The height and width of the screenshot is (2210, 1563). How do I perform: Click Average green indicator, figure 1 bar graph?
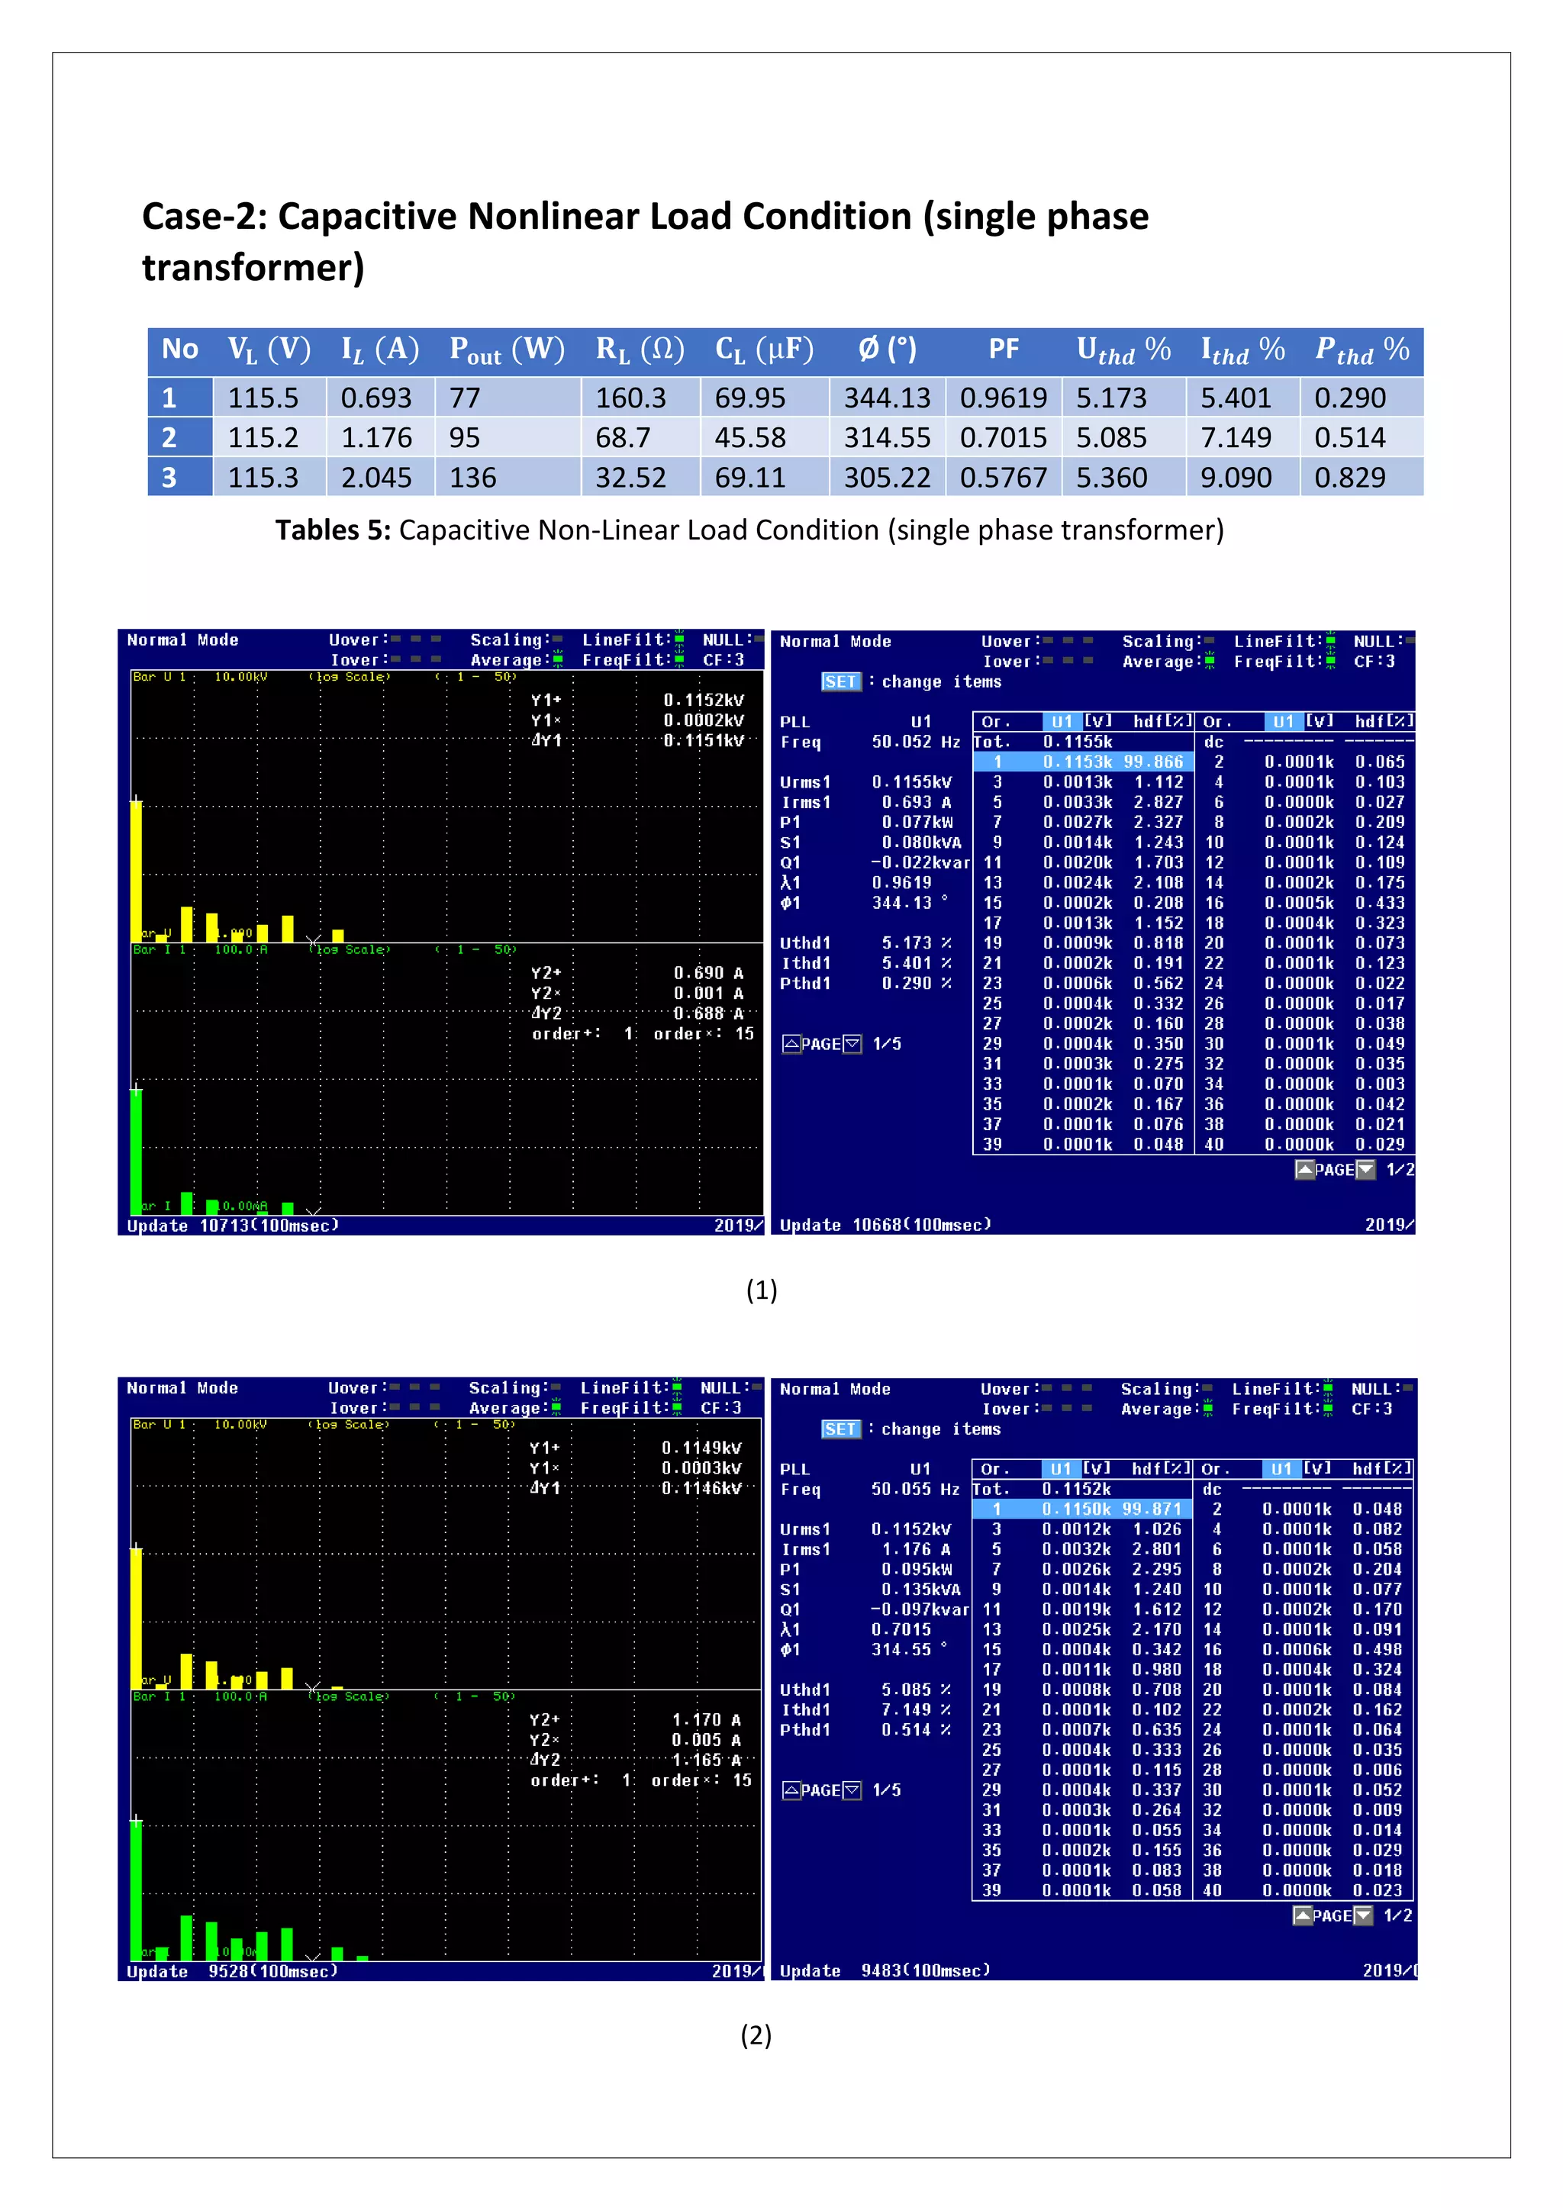(x=556, y=660)
